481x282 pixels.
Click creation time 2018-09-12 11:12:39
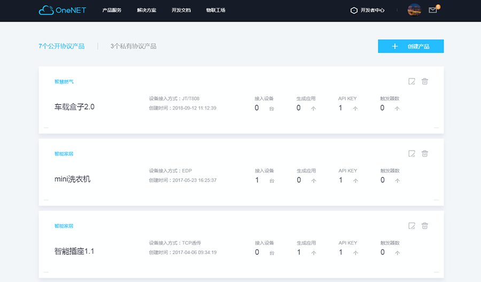coord(194,108)
